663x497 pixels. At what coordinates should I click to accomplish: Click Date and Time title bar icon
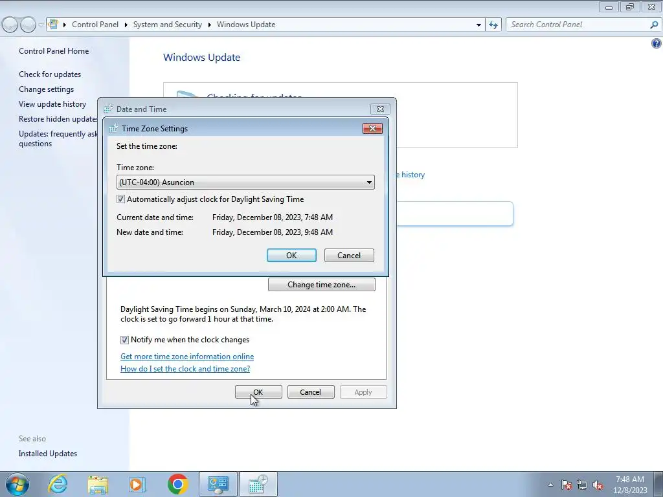108,109
